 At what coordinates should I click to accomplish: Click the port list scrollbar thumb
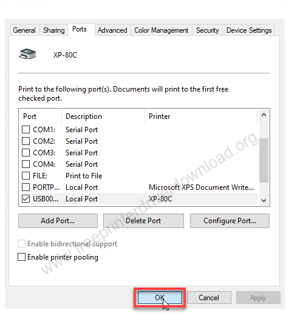pyautogui.click(x=263, y=160)
